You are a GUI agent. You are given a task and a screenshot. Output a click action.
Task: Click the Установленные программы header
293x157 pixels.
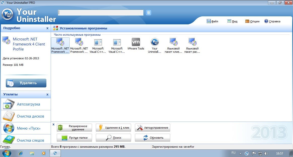83,28
